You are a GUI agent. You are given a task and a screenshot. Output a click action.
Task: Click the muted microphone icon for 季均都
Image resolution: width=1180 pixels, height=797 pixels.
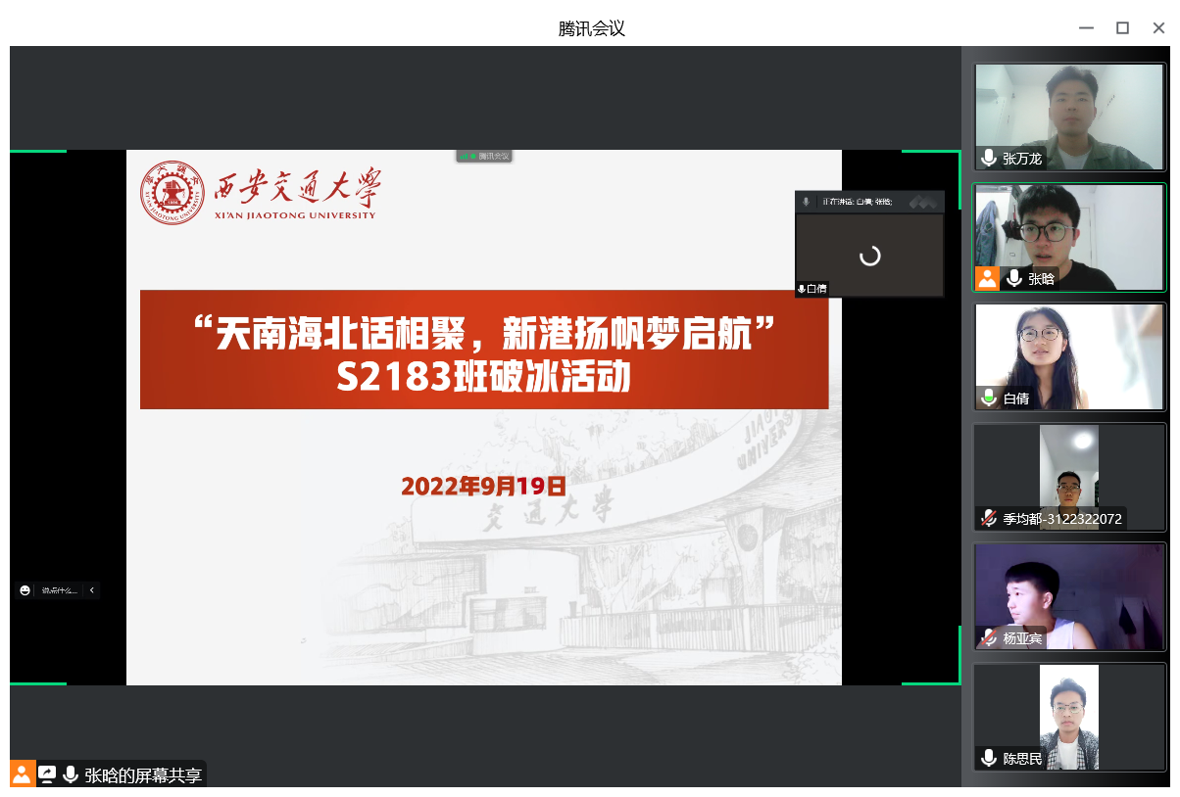point(989,519)
